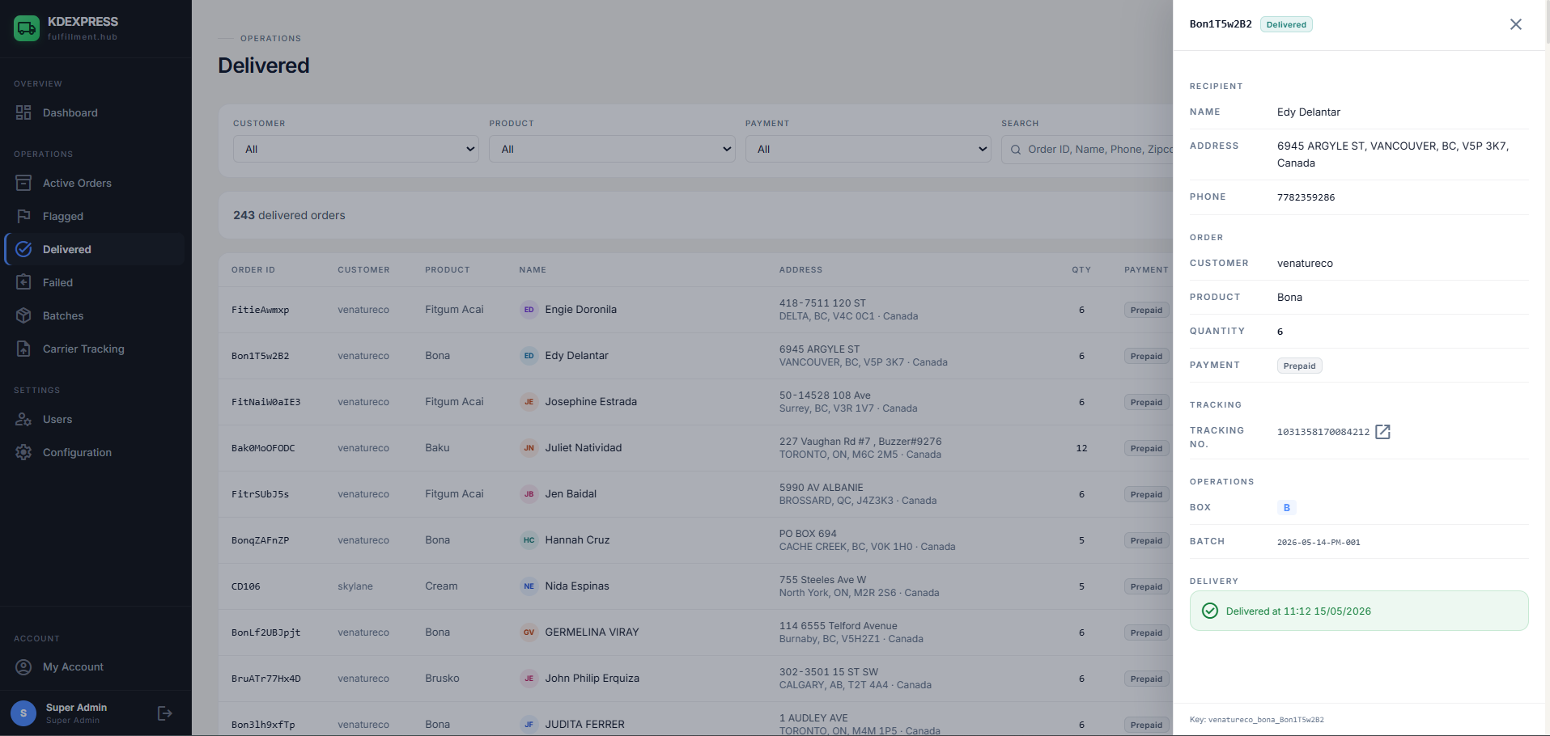Click Nida Espinas's NE avatar
This screenshot has height=736, width=1550.
(529, 586)
